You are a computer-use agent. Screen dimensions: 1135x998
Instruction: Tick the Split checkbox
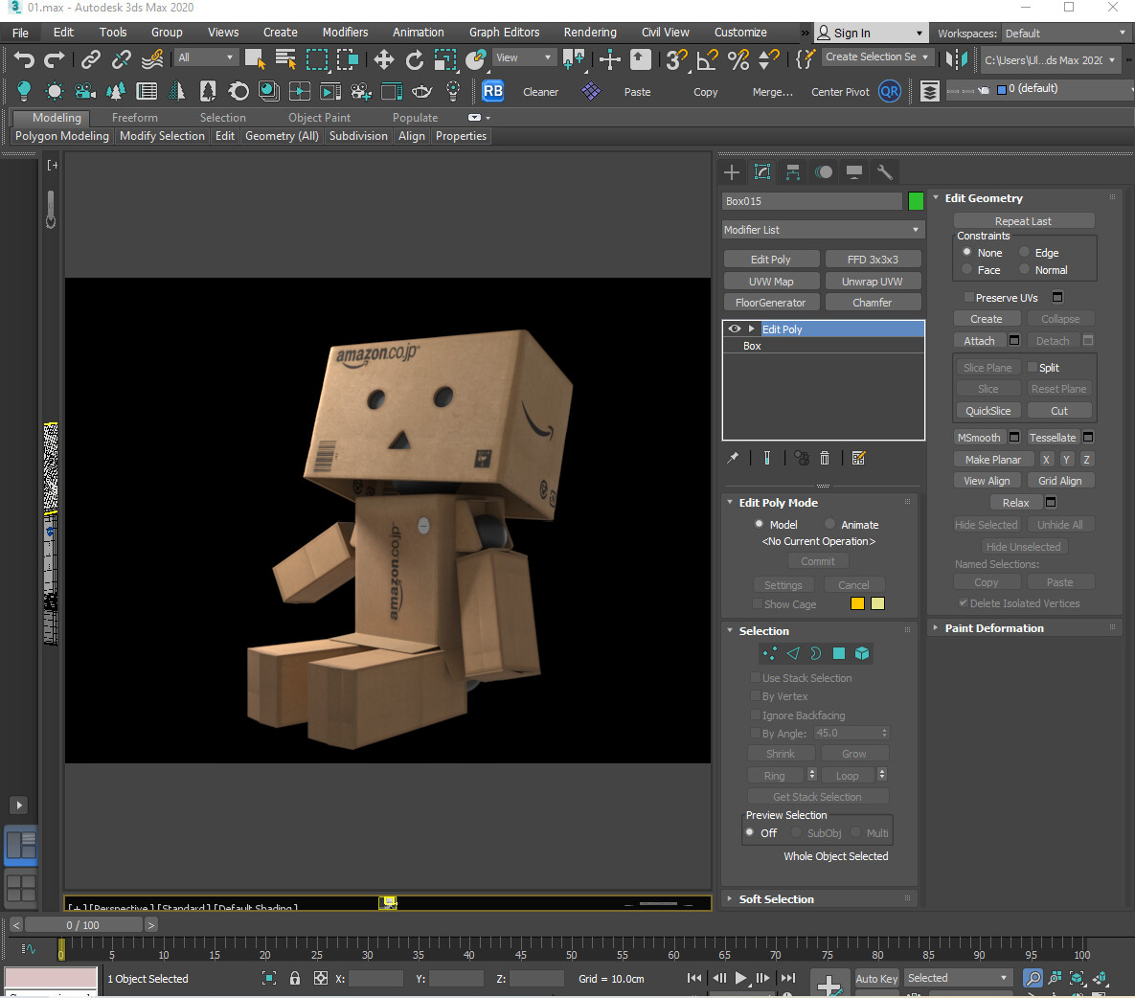pyautogui.click(x=1033, y=367)
